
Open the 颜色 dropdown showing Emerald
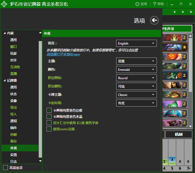tap(136, 69)
